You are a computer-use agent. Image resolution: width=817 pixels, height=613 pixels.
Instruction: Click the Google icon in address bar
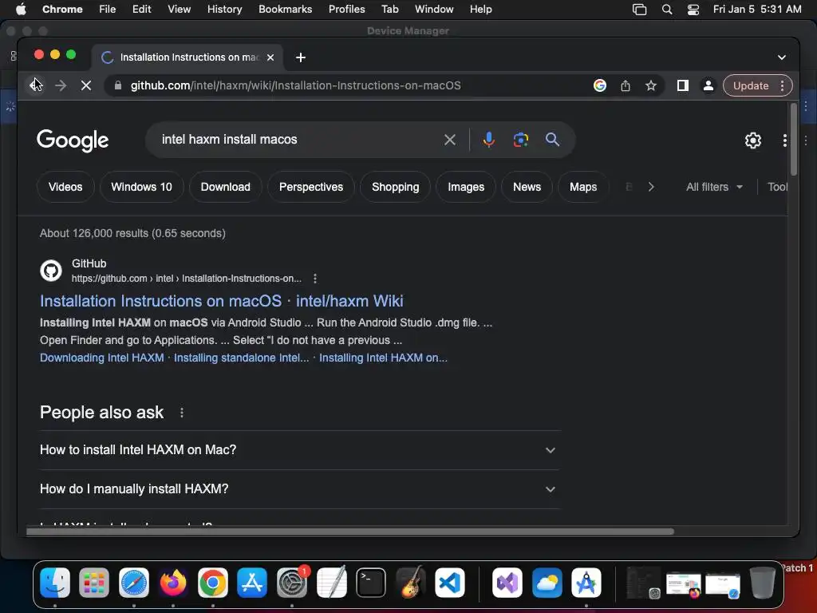600,85
